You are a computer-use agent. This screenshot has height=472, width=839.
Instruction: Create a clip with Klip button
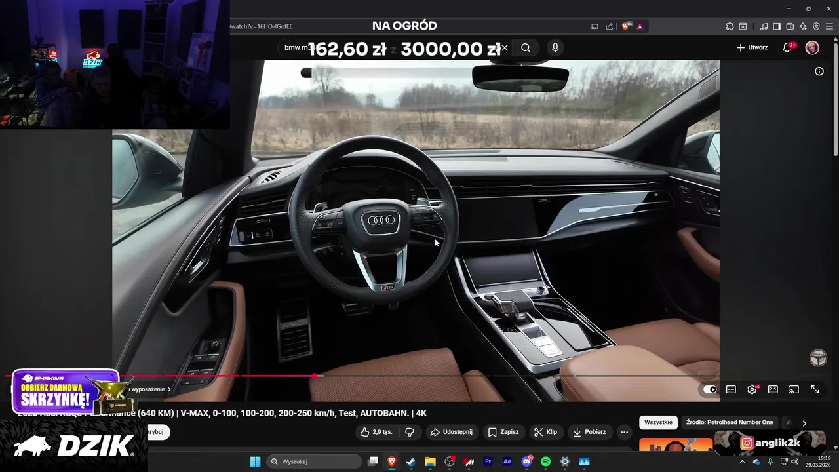point(545,432)
